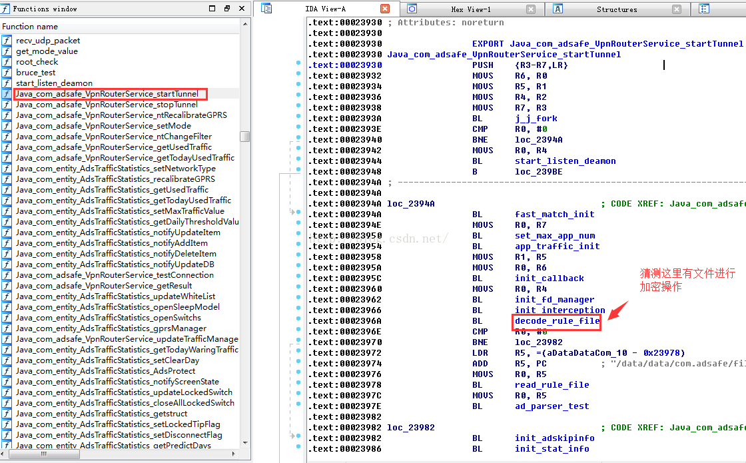
Task: Close the IDA View-A tab
Action: tap(386, 9)
